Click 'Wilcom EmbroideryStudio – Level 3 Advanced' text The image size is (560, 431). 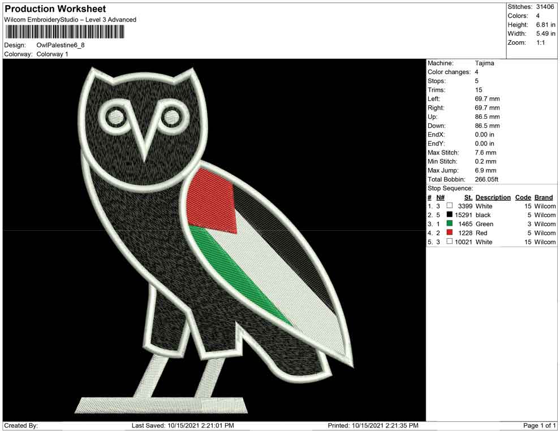click(x=70, y=20)
